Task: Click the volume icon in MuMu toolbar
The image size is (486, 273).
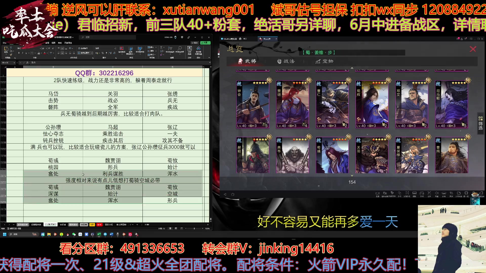Action: pyautogui.click(x=437, y=193)
